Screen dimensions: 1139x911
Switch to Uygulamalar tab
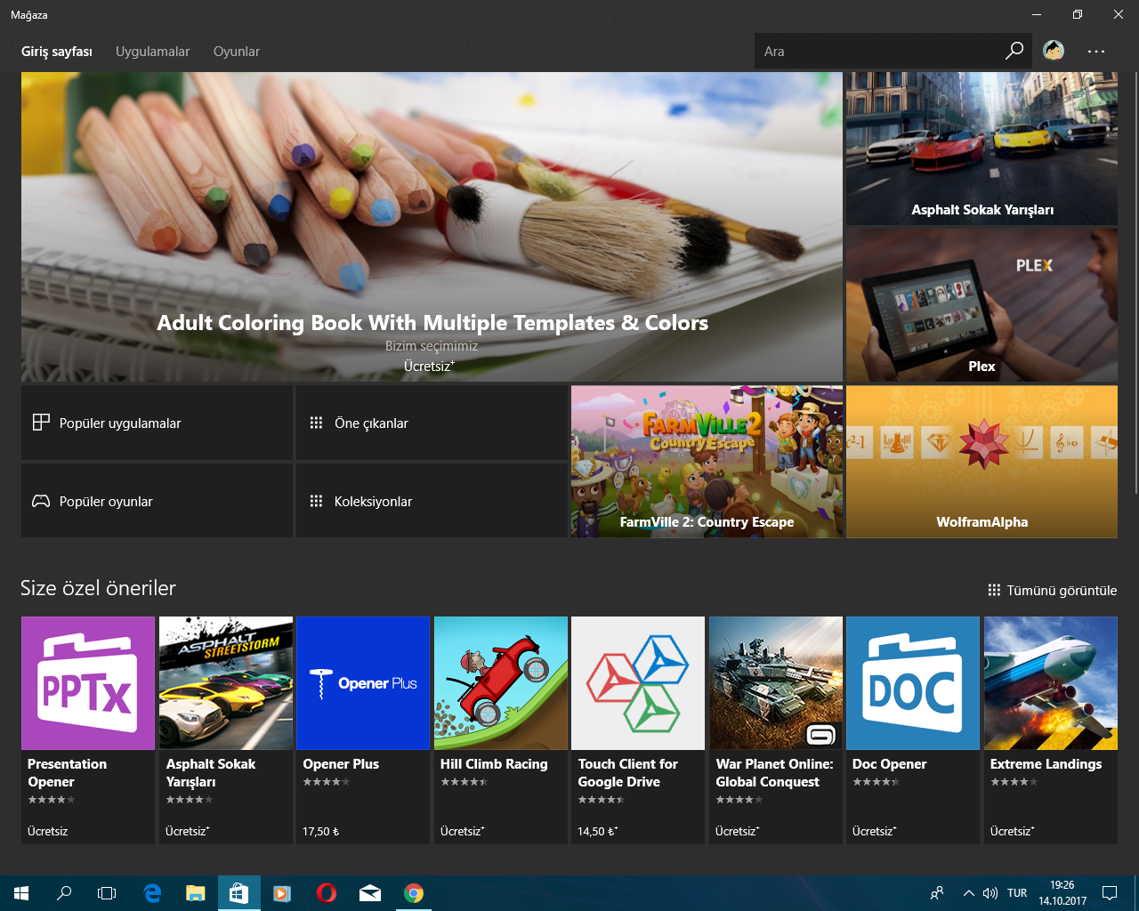tap(153, 52)
